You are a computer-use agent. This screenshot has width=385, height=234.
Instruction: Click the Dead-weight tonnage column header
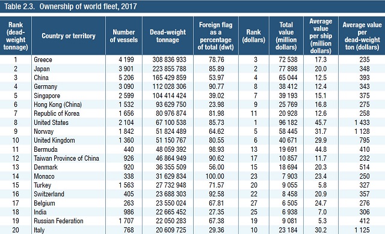168,36
